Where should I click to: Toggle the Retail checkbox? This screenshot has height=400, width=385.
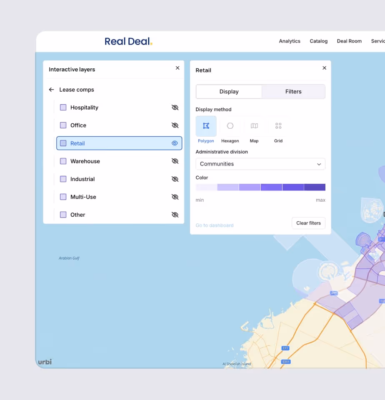[63, 143]
